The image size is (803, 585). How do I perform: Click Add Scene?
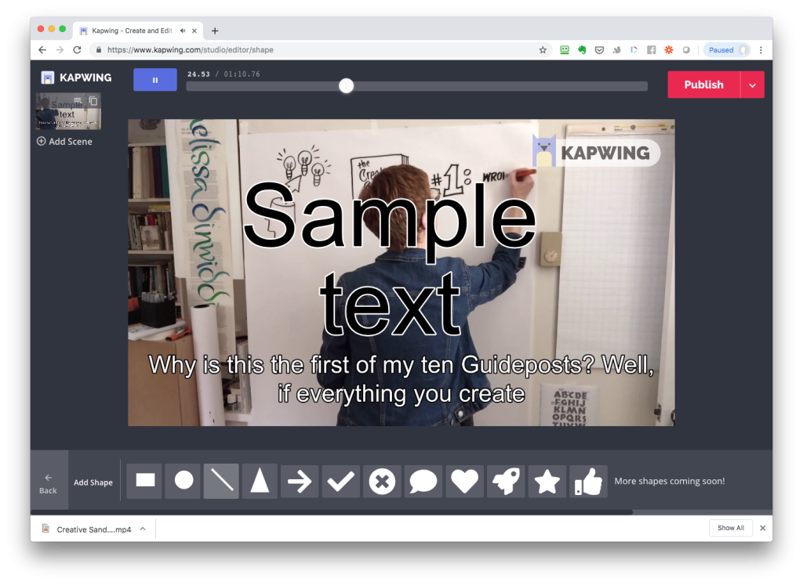coord(64,142)
